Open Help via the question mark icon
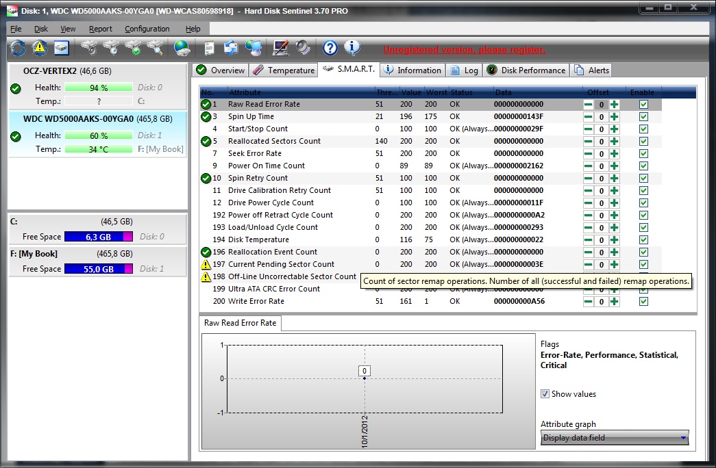 point(330,48)
